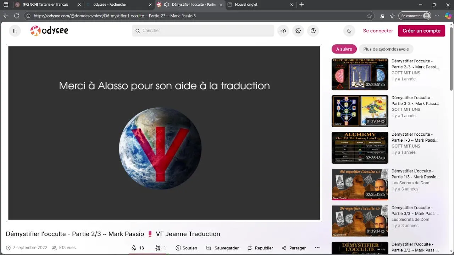Open bottom DÉMYSTIFIER L'OCCULTE Partie 3 thumbnail
The width and height of the screenshot is (454, 255).
point(360,248)
